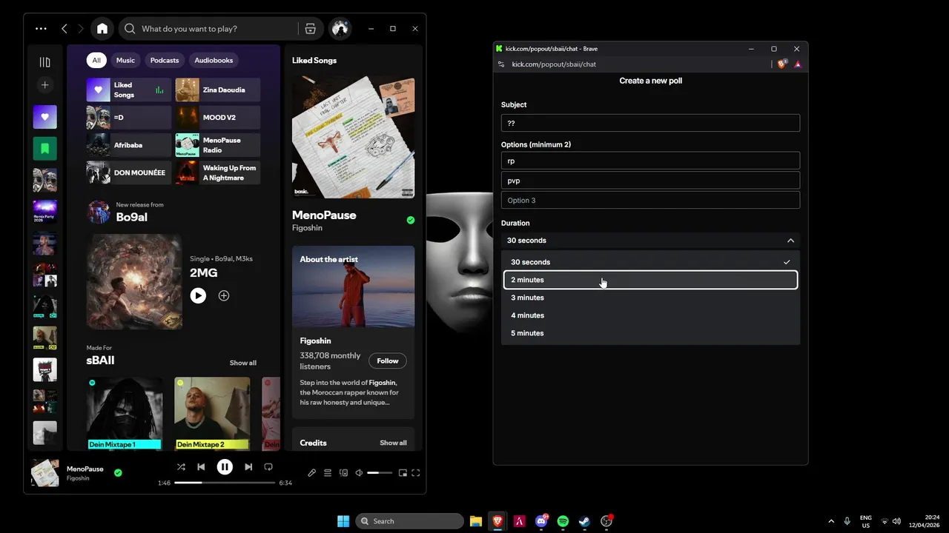Open Windows Start menu
The height and width of the screenshot is (533, 949).
343,521
